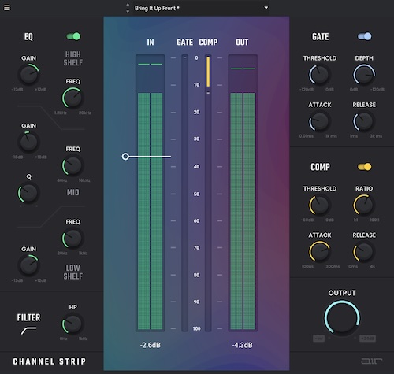Click the EQ section heading

28,37
